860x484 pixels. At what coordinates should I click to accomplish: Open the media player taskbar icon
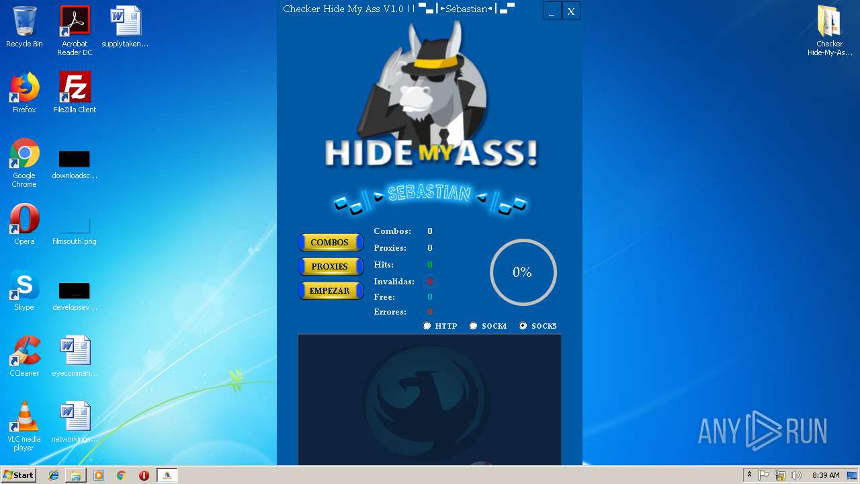click(x=99, y=475)
